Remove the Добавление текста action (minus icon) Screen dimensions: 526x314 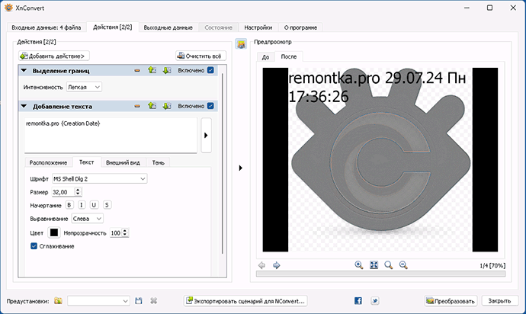(137, 106)
